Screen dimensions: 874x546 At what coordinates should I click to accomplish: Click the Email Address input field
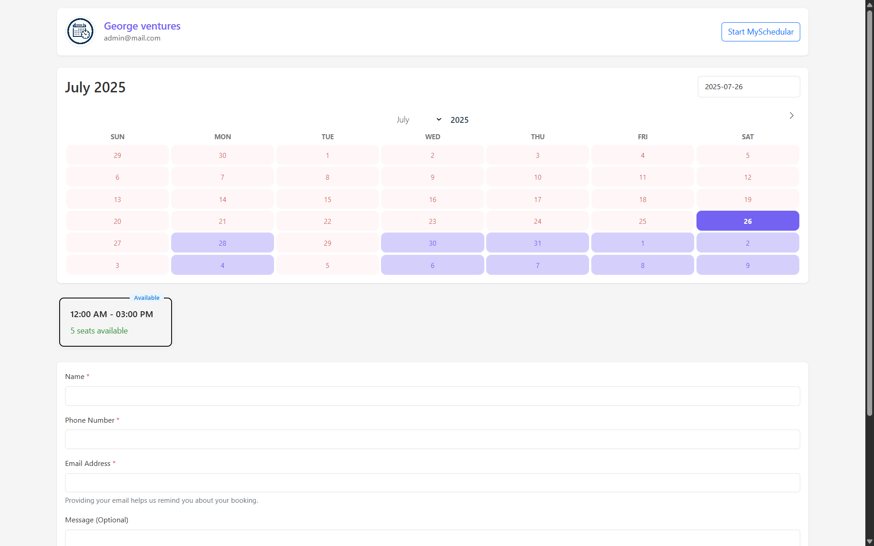432,482
